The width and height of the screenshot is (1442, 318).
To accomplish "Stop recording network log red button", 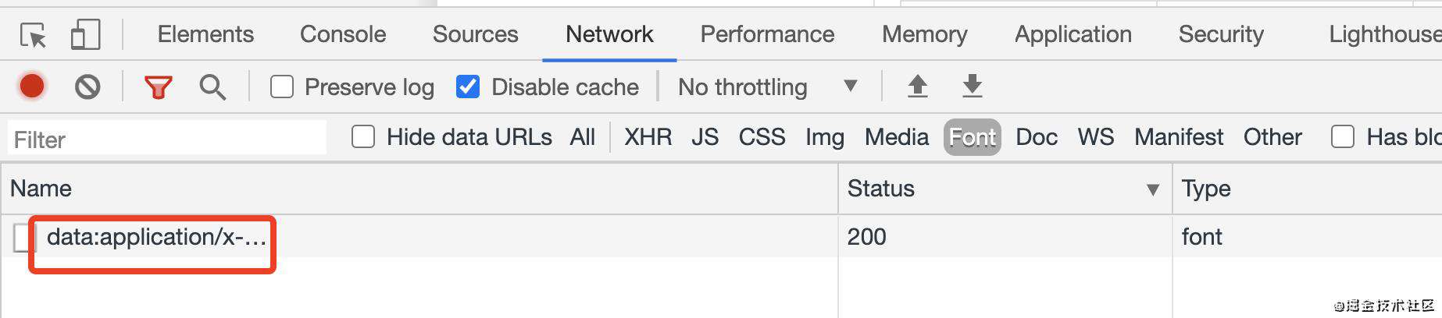I will coord(32,87).
